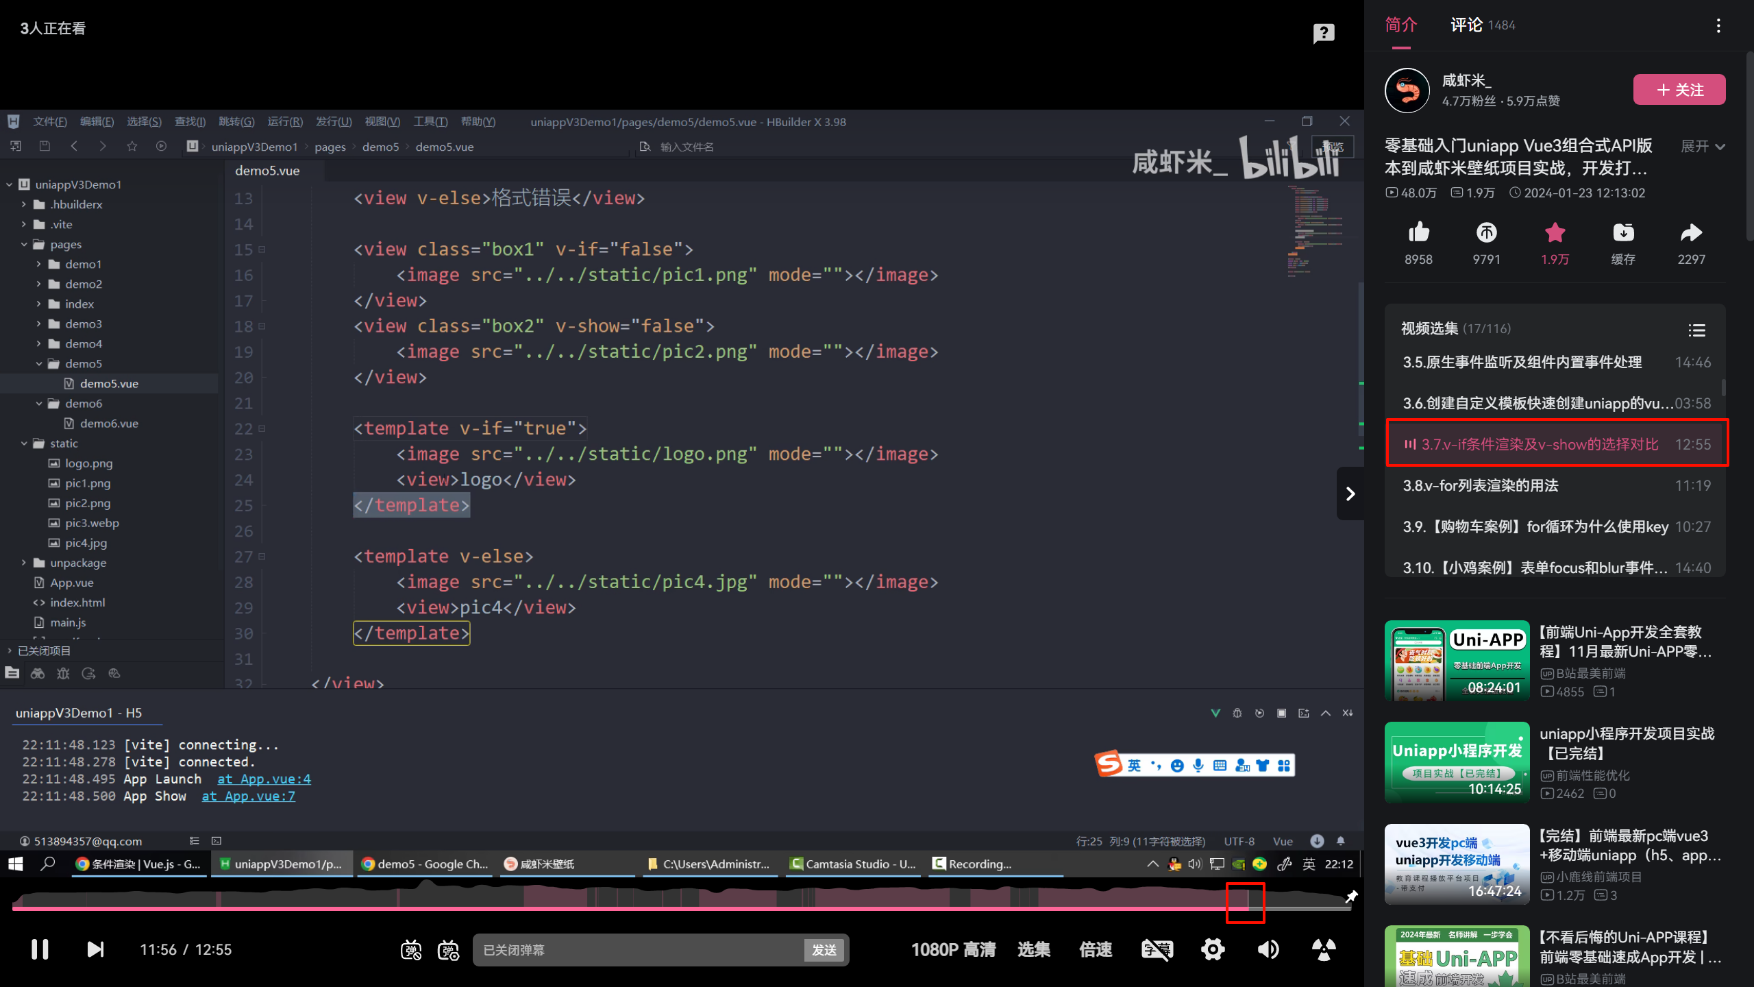Click HBuilder bookmark star icon
1754x987 pixels.
(132, 146)
